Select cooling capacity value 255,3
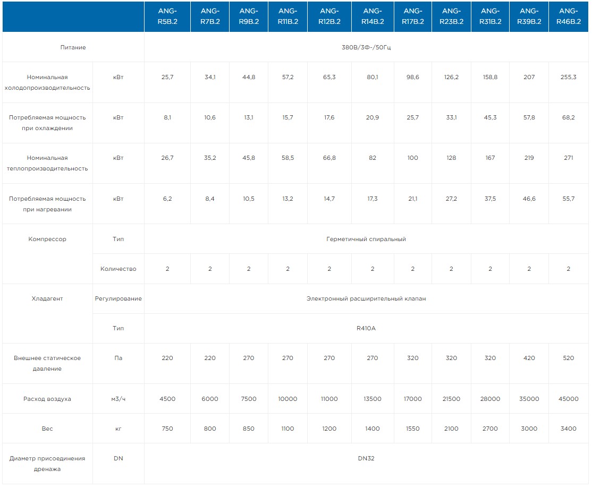 tap(568, 77)
